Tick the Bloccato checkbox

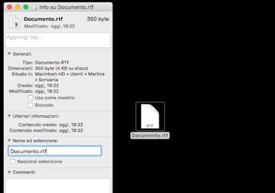(x=30, y=105)
